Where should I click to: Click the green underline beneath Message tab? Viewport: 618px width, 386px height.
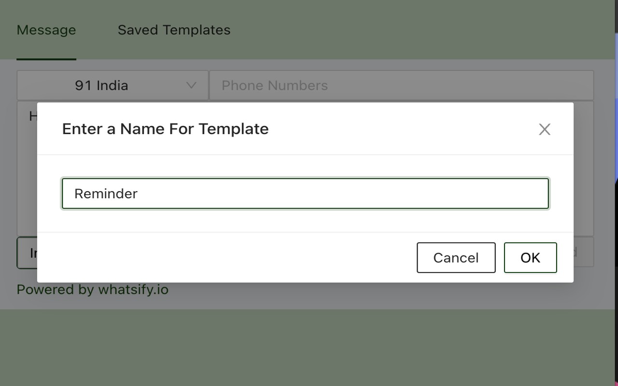click(x=46, y=59)
